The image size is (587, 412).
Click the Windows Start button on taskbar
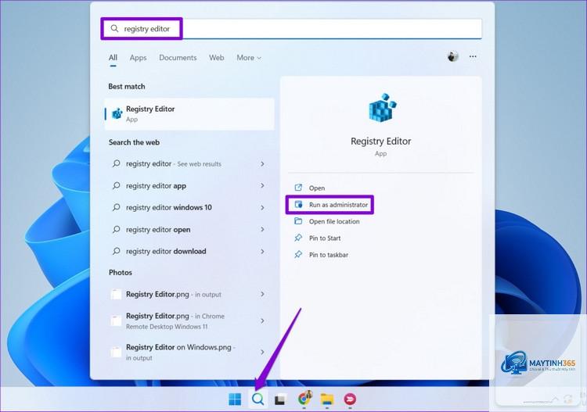[x=235, y=399]
